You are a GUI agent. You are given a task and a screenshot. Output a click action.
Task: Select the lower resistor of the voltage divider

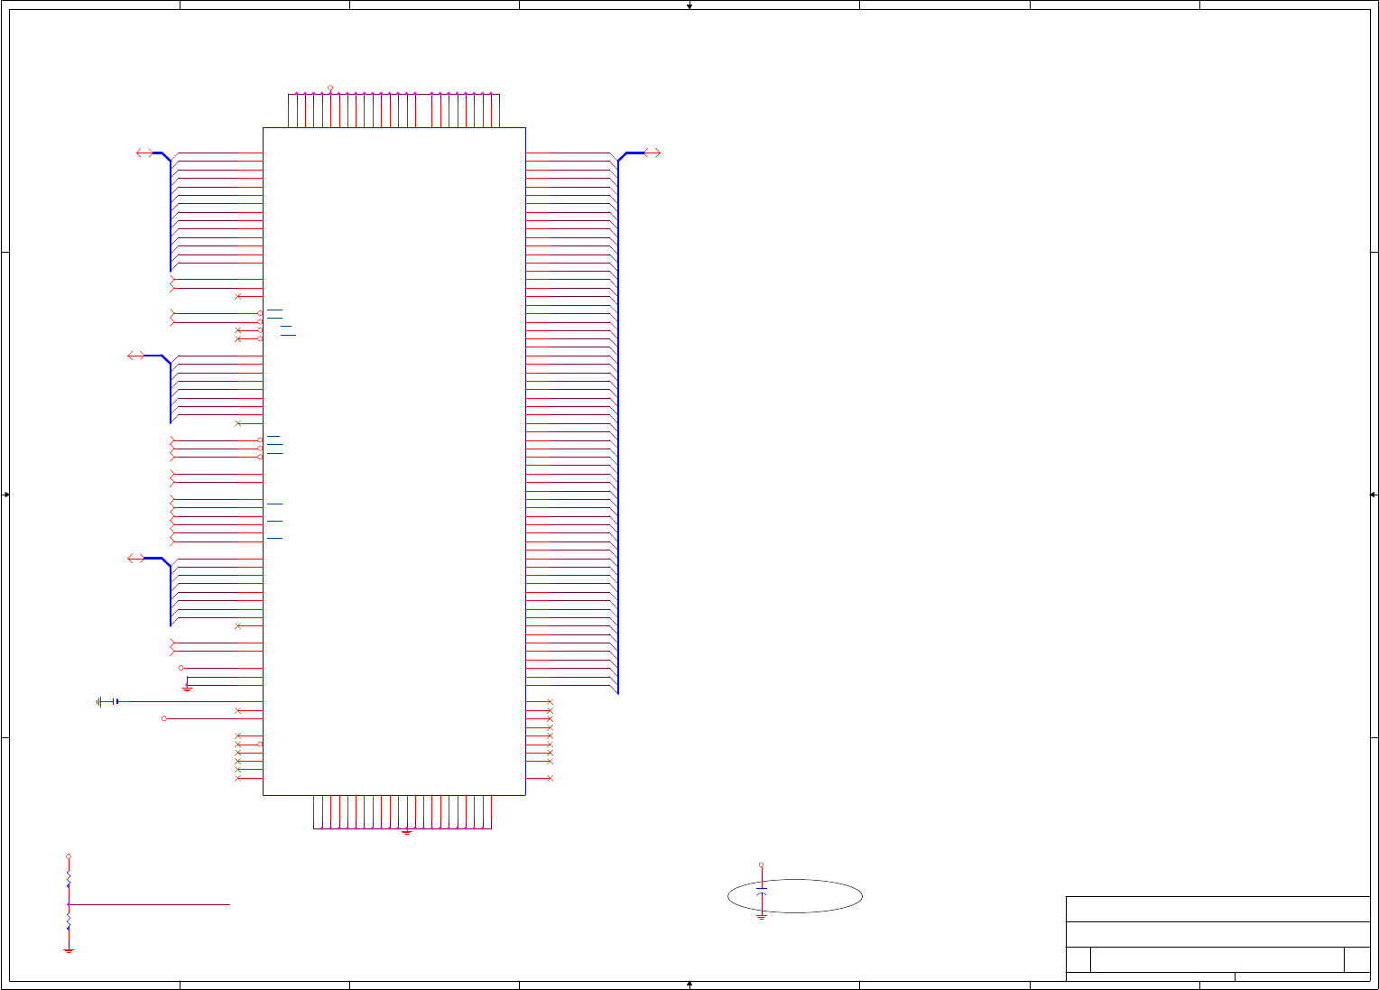pyautogui.click(x=69, y=921)
